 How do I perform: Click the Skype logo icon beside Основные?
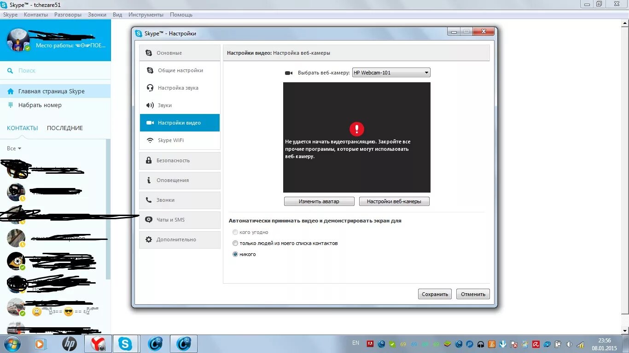149,53
